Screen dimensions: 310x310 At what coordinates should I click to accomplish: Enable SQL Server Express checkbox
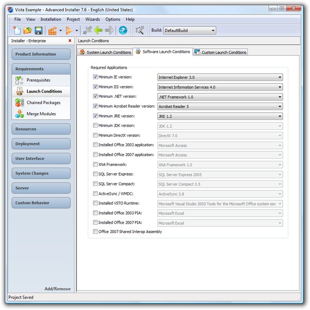tap(95, 174)
